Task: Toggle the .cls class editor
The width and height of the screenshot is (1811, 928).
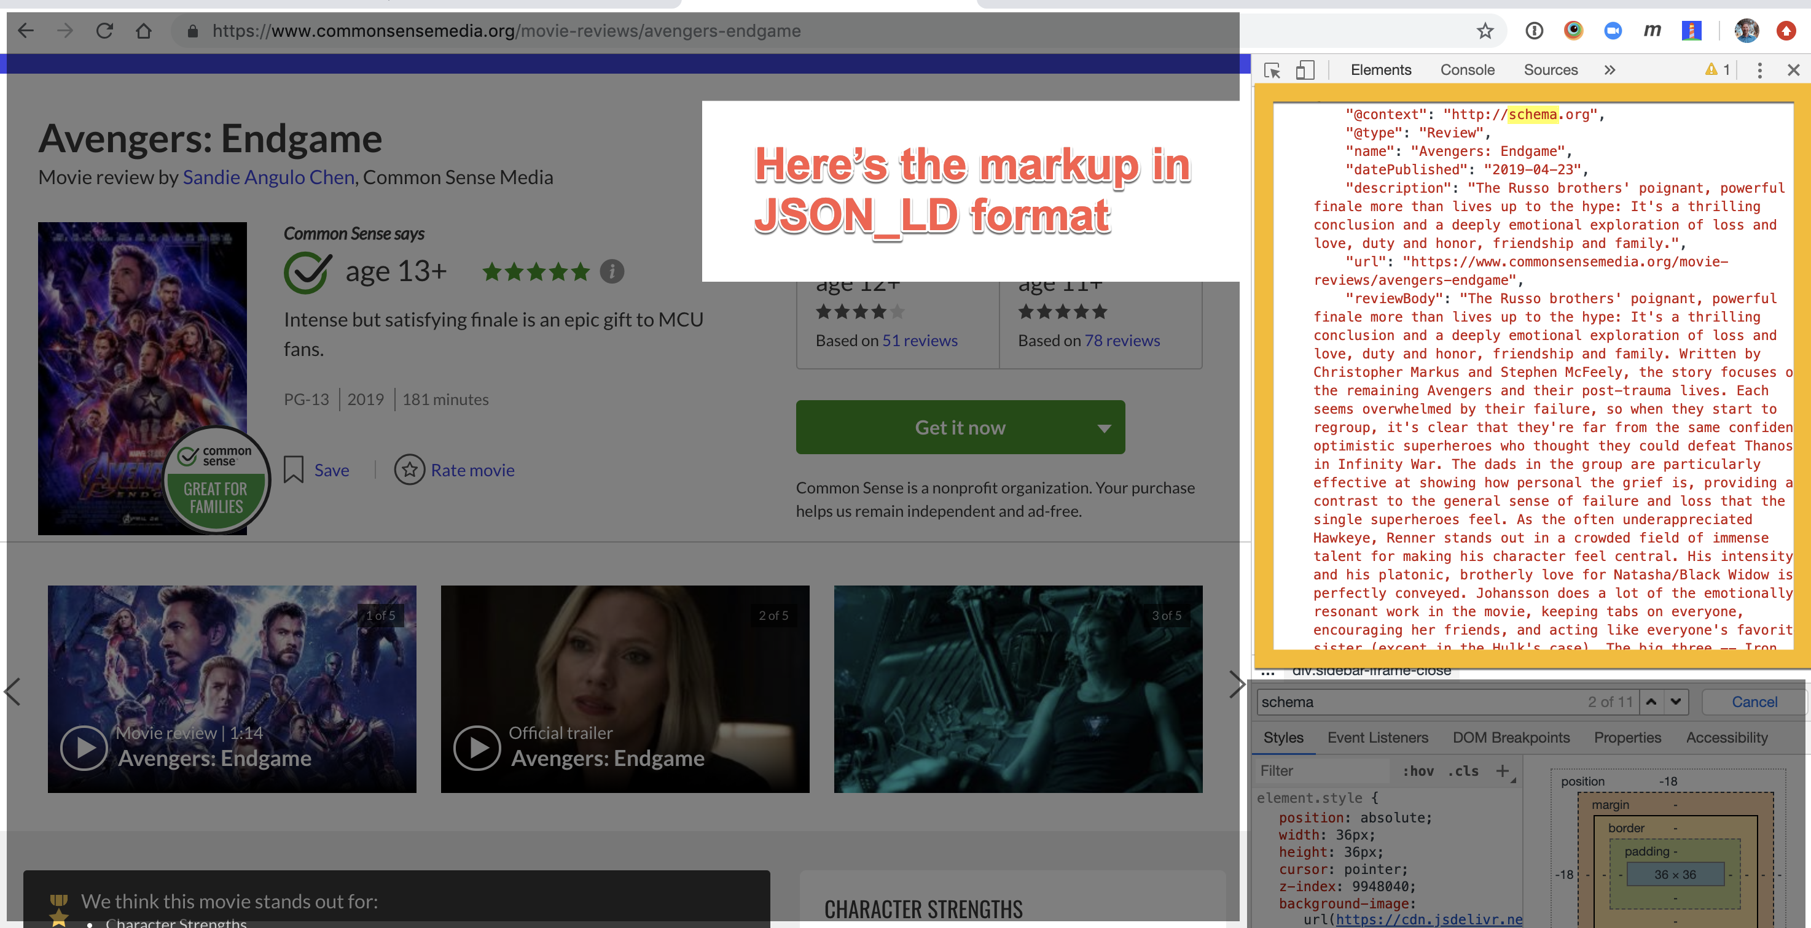Action: (1463, 771)
